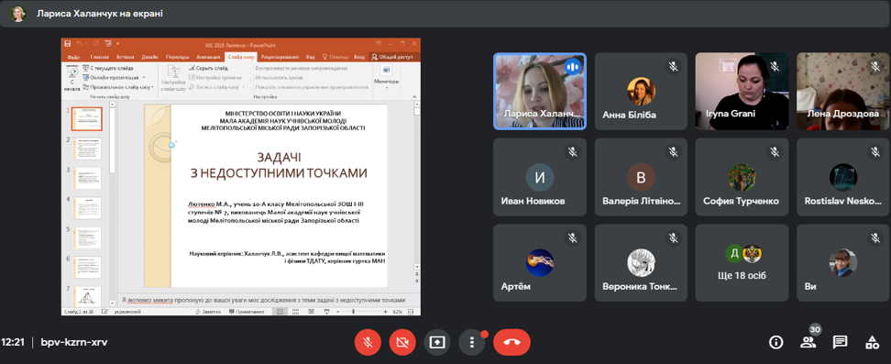This screenshot has width=891, height=364.
Task: Select slide 1 thumbnail in the pane
Action: [x=86, y=119]
